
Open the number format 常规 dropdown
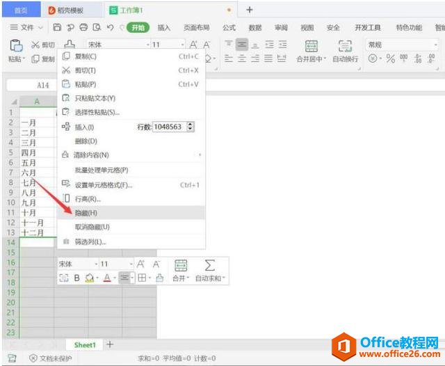tap(435, 45)
